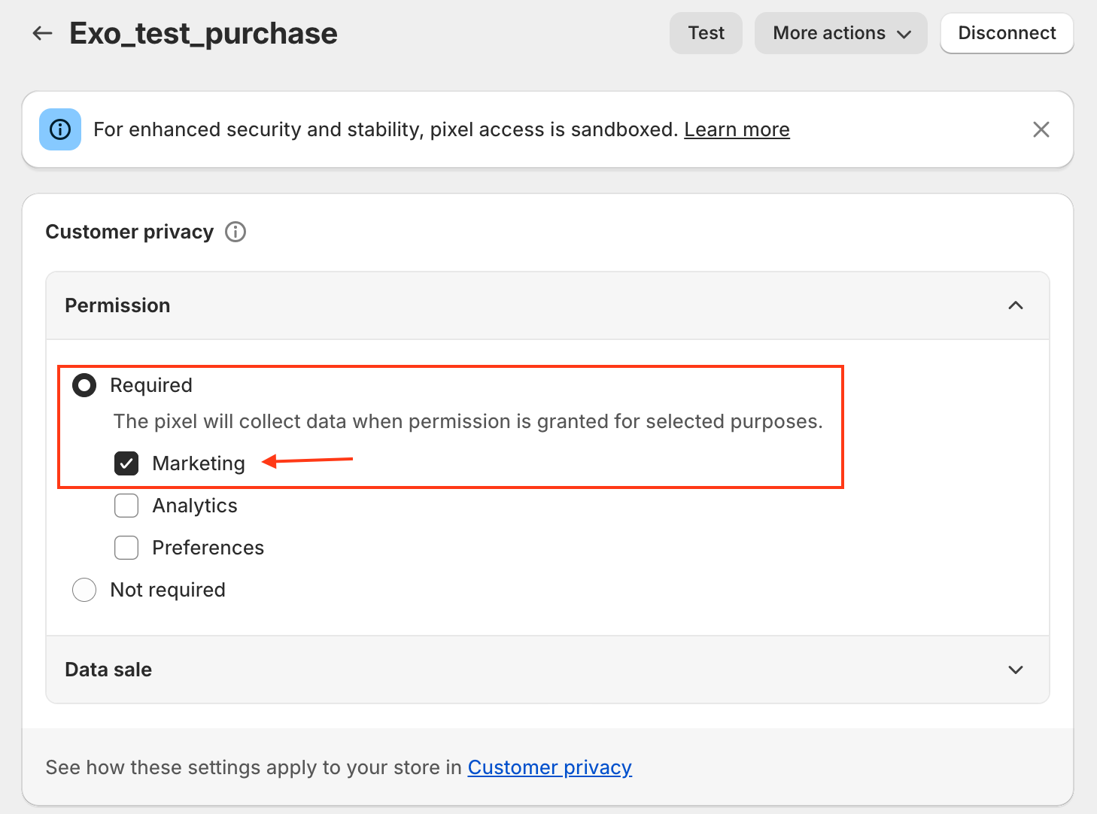Click the Disconnect button
This screenshot has height=814, width=1097.
point(1006,33)
